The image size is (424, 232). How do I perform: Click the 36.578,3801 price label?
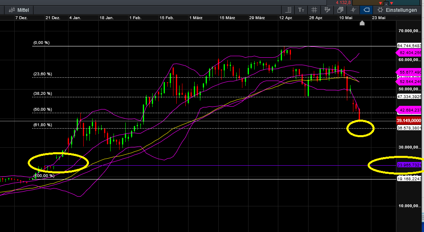coord(409,128)
